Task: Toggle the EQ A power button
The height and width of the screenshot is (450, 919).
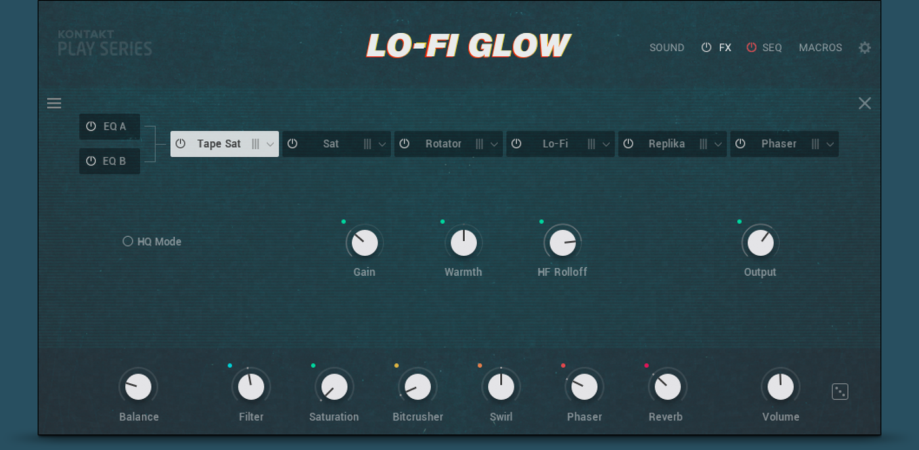Action: point(91,126)
